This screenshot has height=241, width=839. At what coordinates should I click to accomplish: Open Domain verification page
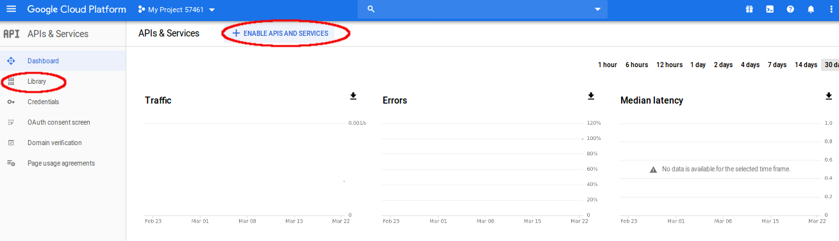click(x=63, y=143)
